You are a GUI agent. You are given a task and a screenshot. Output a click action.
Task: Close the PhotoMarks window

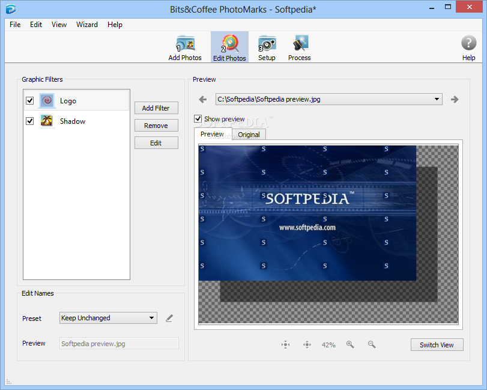[x=469, y=7]
